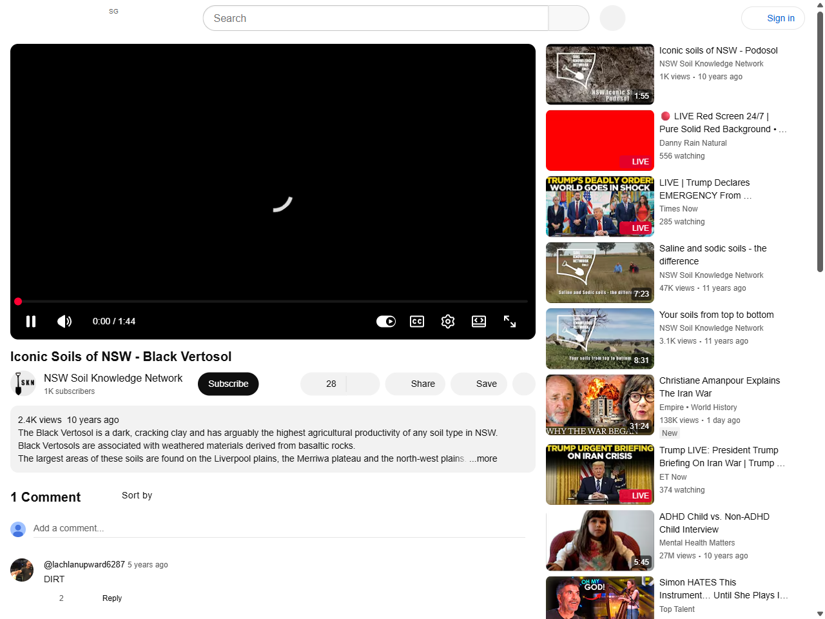Click the NSW Soil Knowledge Network channel avatar
The width and height of the screenshot is (825, 619).
click(x=24, y=384)
